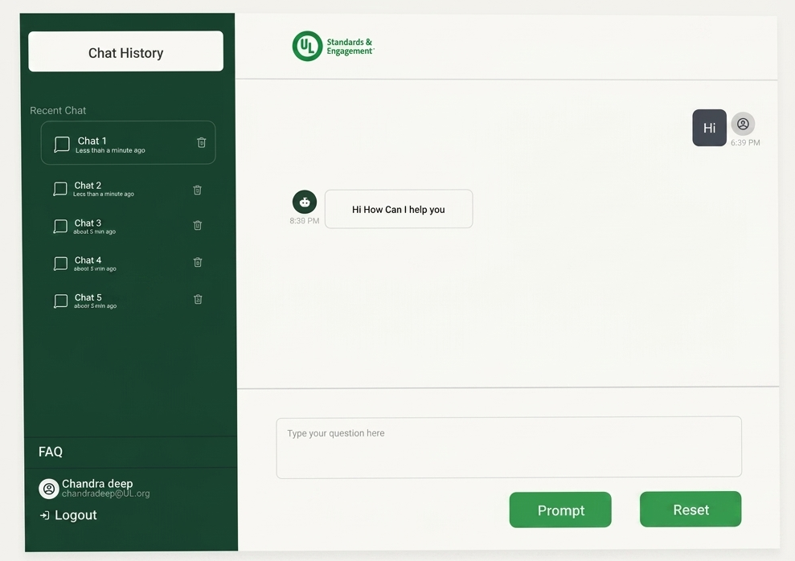Click the 'Recent Chat' heading
This screenshot has height=561, width=795.
(58, 110)
